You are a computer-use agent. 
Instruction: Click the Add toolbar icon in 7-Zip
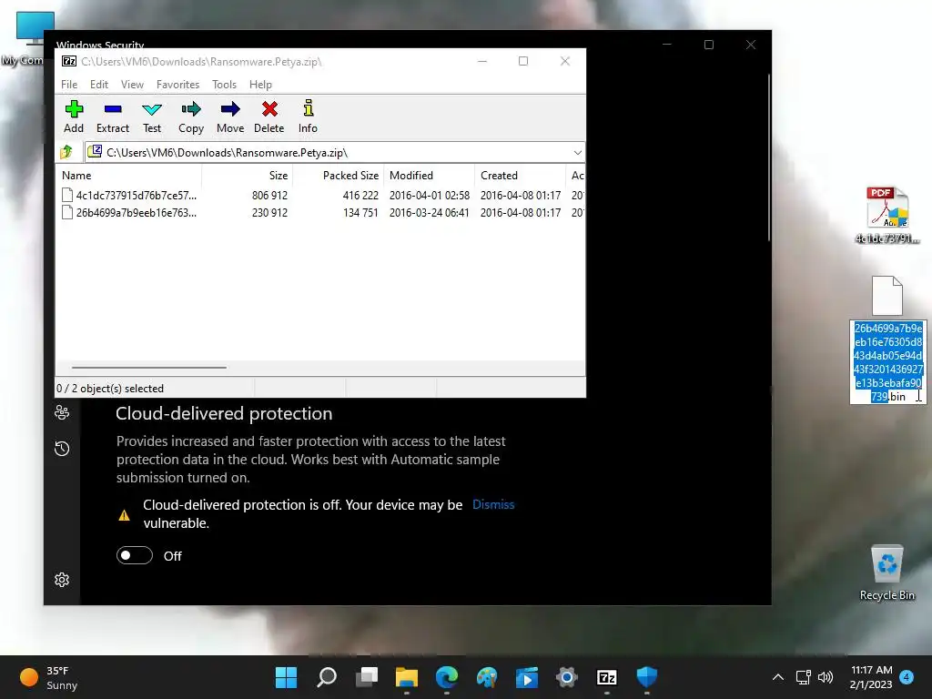click(x=74, y=116)
